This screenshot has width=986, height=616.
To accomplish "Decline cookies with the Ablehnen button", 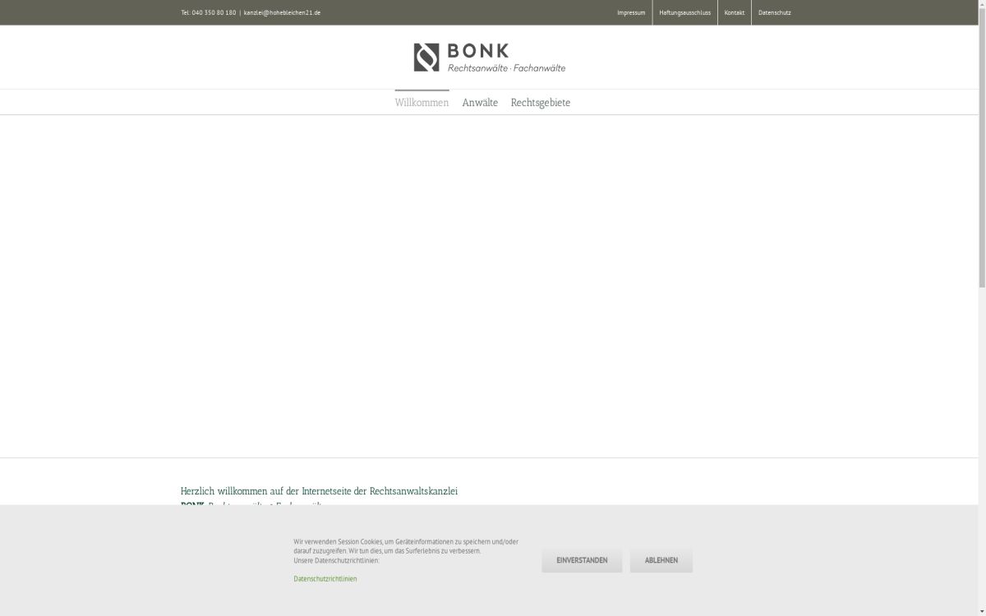I will 661,560.
